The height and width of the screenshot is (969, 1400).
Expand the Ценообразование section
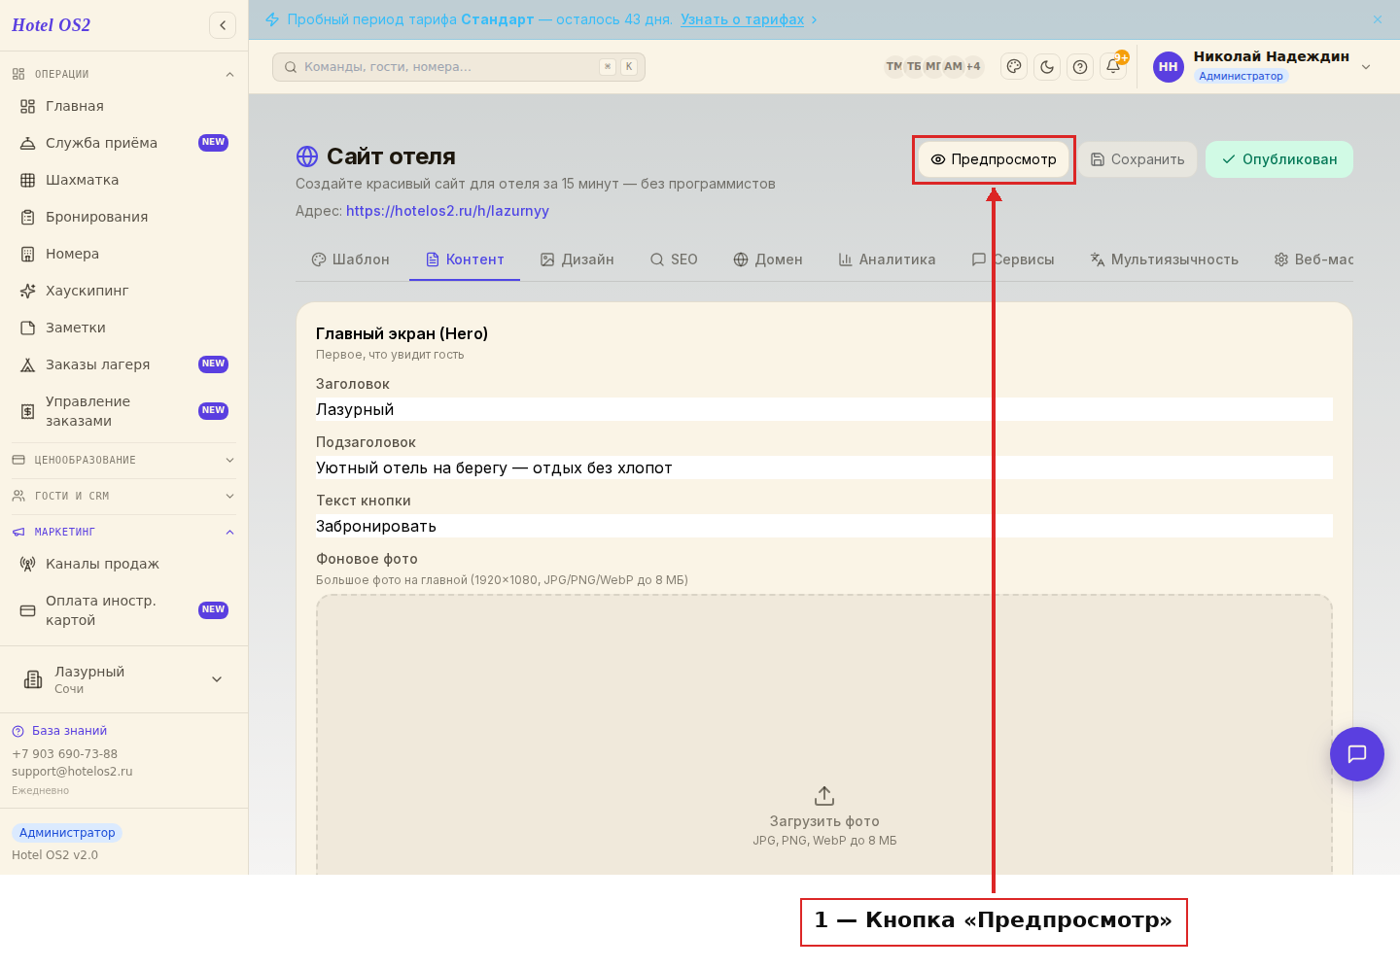click(123, 460)
